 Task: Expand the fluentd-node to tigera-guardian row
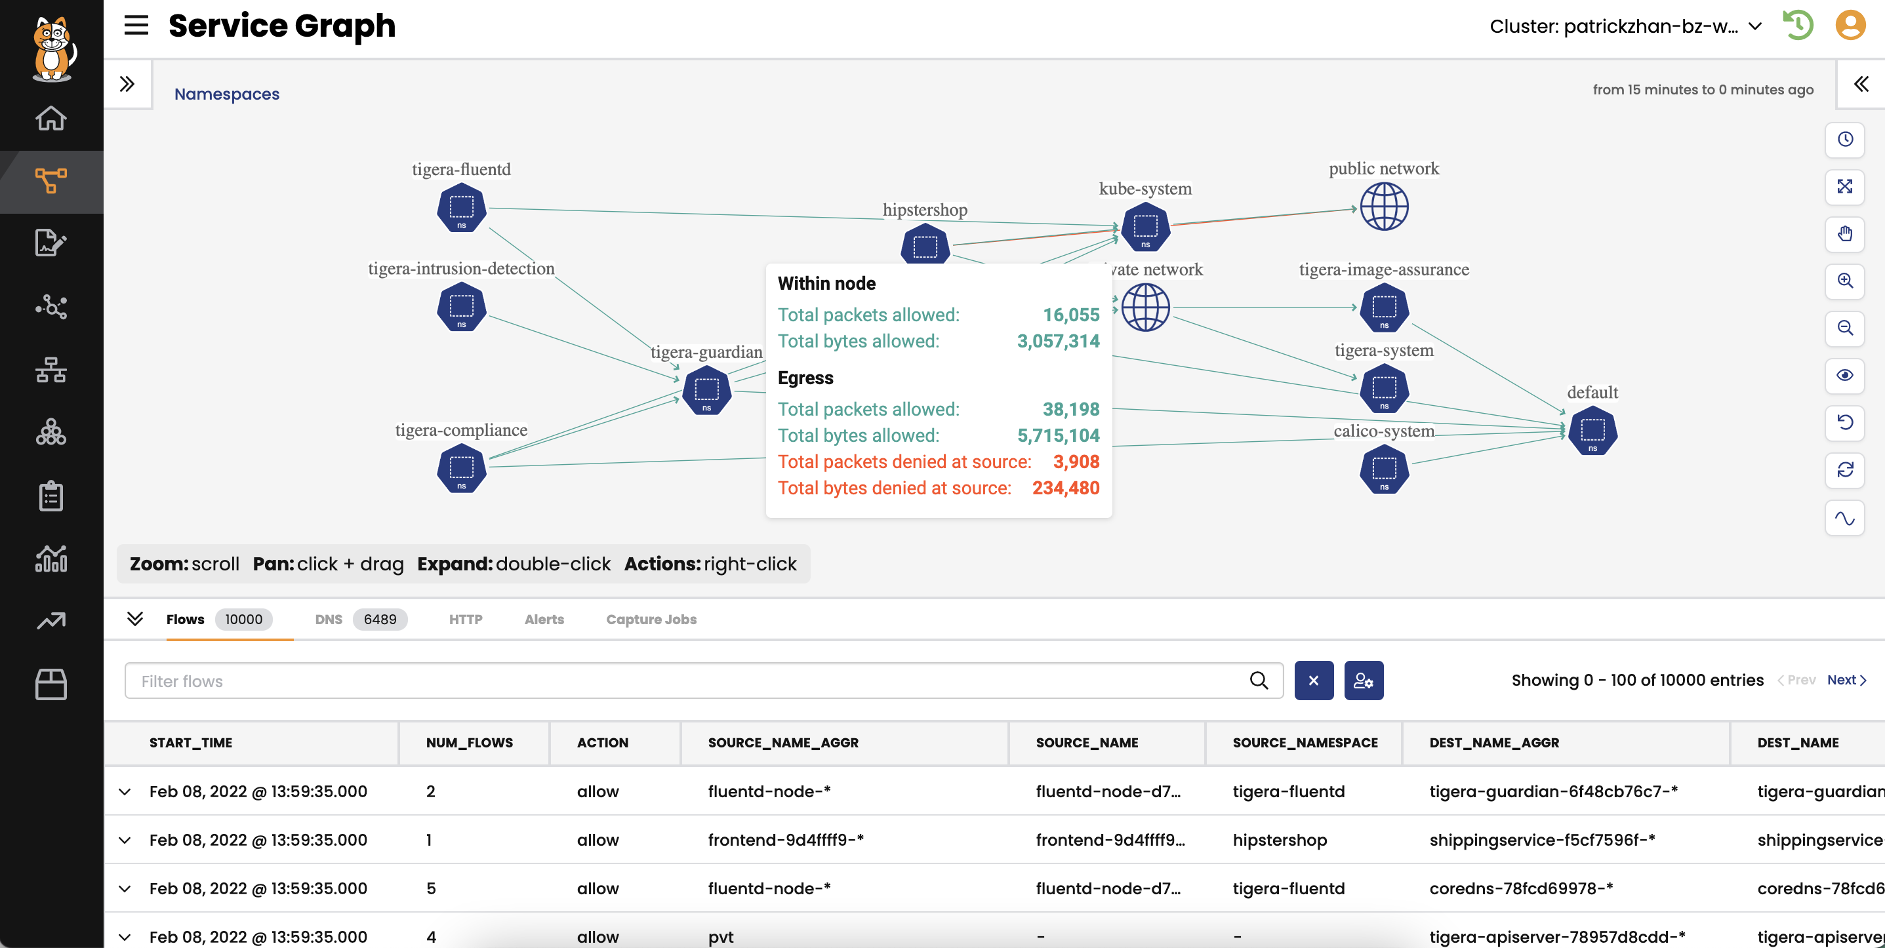(x=125, y=791)
